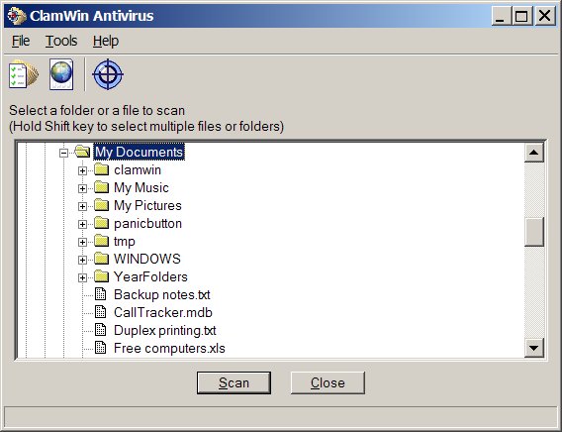Click the tmp folder icon
Image resolution: width=562 pixels, height=432 pixels.
coord(102,241)
